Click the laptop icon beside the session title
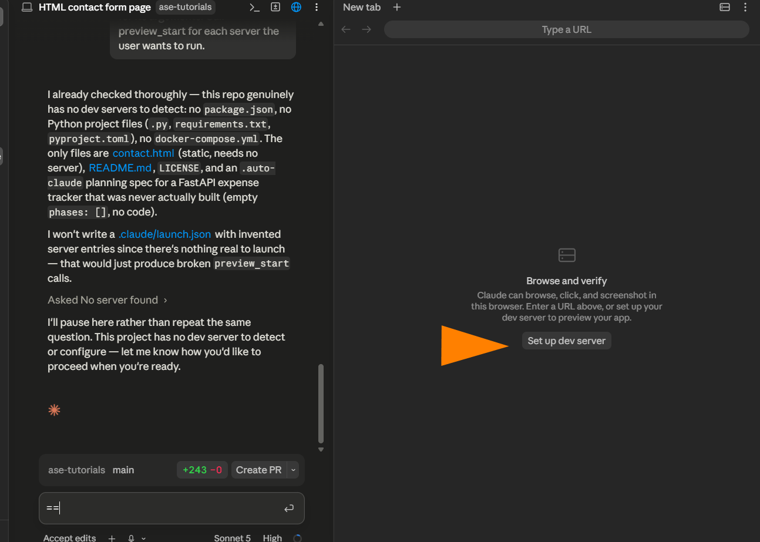 [27, 7]
